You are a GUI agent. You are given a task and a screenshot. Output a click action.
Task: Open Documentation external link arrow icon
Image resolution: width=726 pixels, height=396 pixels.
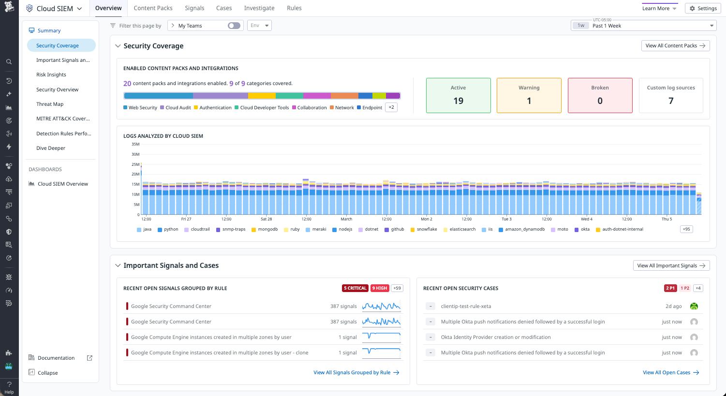coord(89,358)
